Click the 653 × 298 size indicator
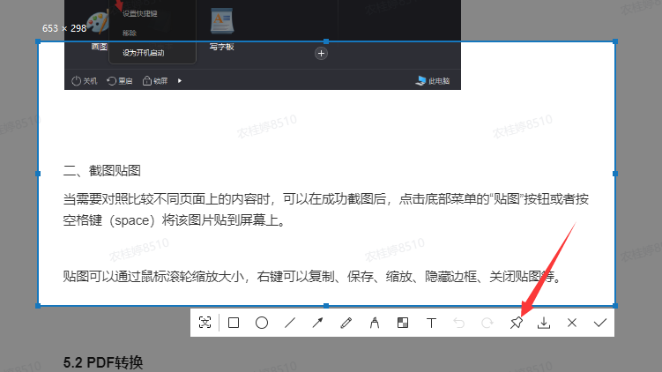This screenshot has height=372, width=662. click(64, 28)
